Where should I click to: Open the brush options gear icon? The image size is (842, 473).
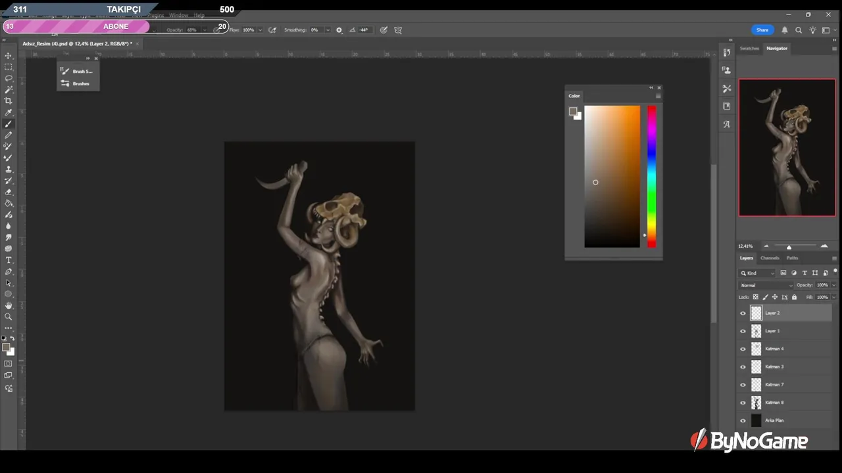pyautogui.click(x=339, y=30)
